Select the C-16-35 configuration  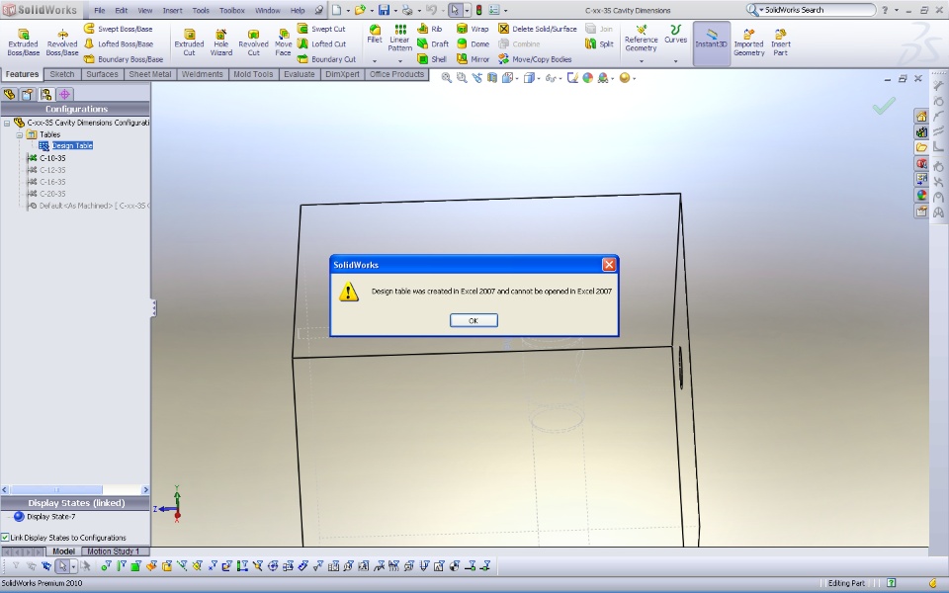52,182
